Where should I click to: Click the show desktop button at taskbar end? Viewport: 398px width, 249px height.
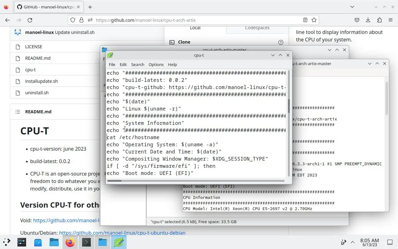click(390, 242)
